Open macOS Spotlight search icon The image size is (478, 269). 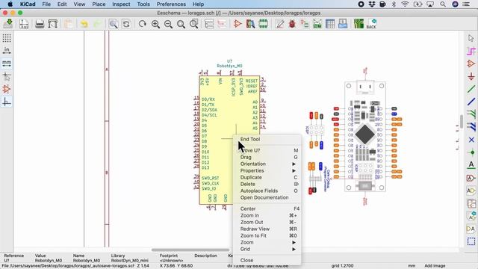pos(443,4)
